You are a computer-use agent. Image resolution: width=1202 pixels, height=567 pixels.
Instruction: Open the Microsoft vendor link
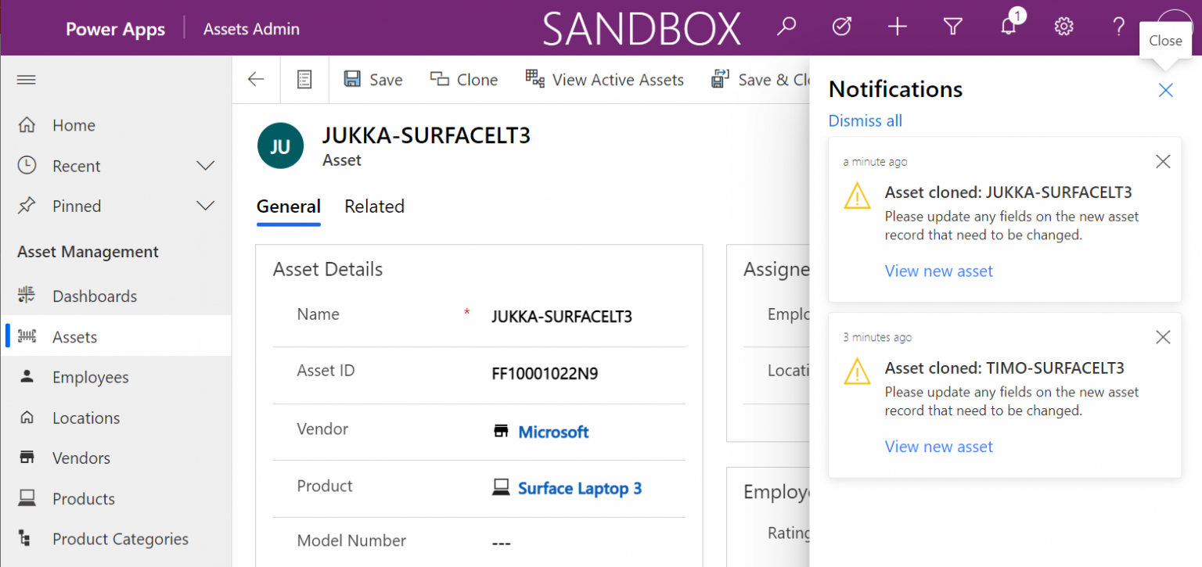point(553,432)
